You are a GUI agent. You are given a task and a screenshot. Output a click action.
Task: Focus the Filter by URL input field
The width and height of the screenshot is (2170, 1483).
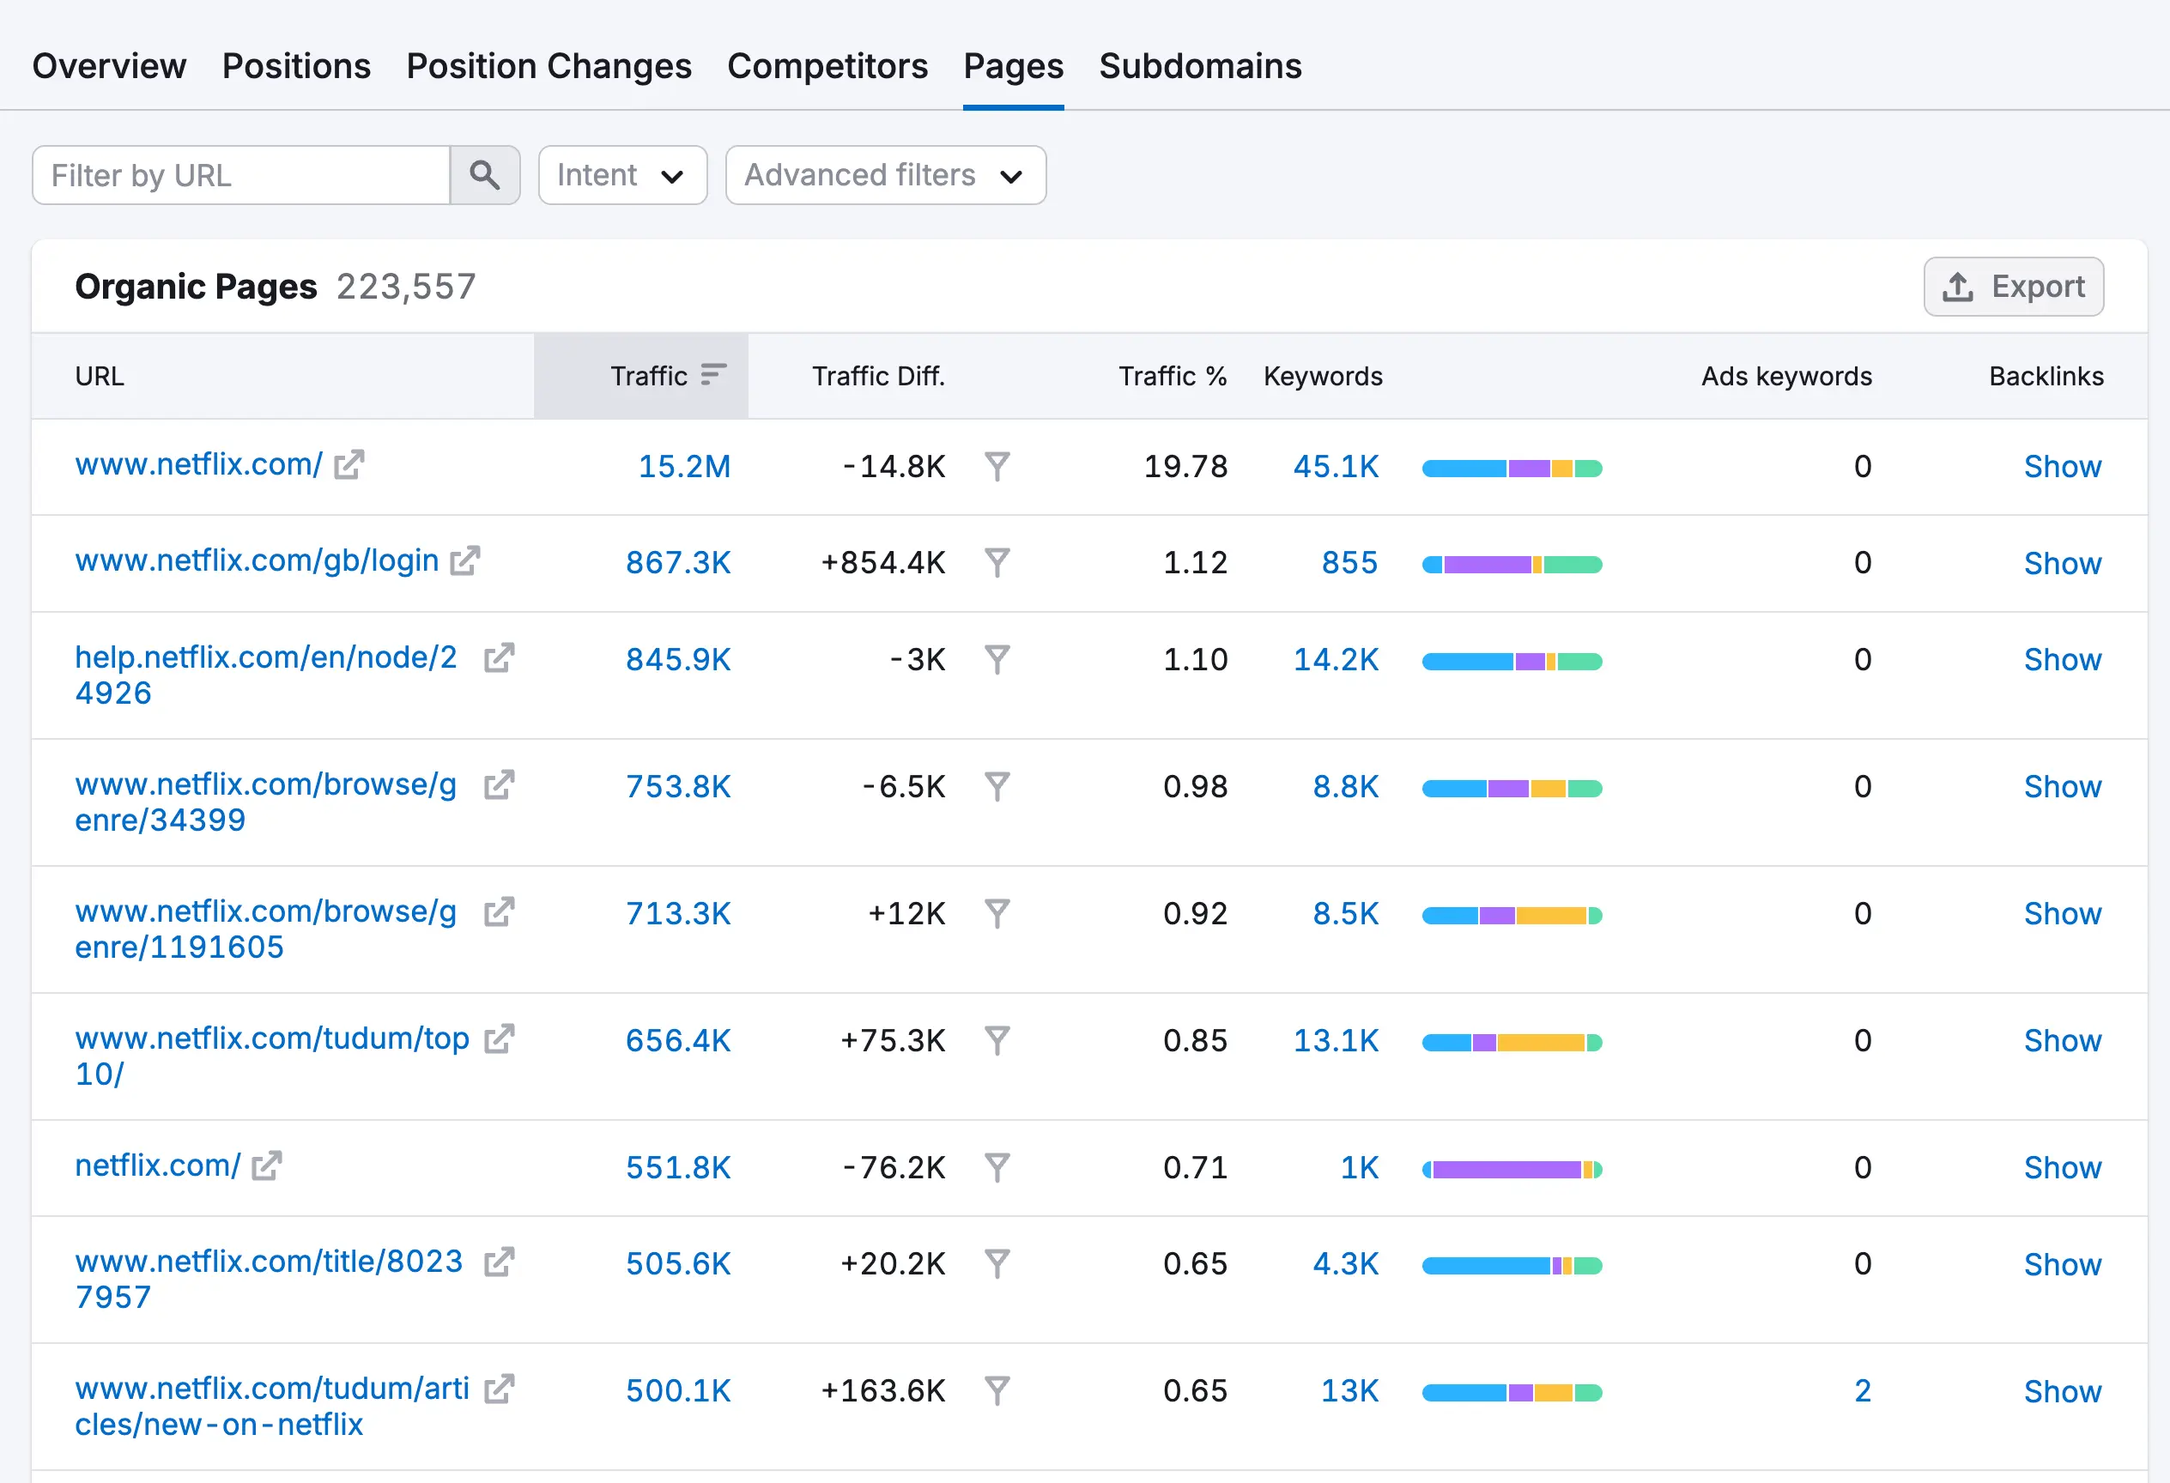point(241,174)
